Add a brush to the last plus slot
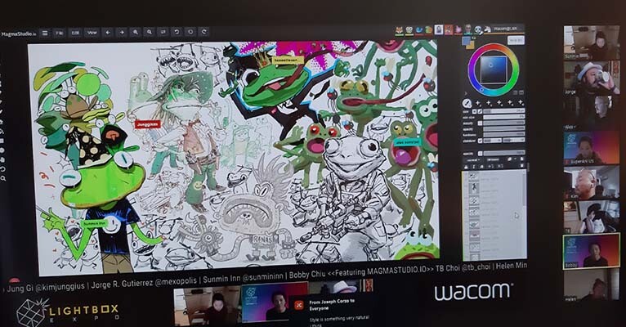Image resolution: width=626 pixels, height=327 pixels. point(521,103)
